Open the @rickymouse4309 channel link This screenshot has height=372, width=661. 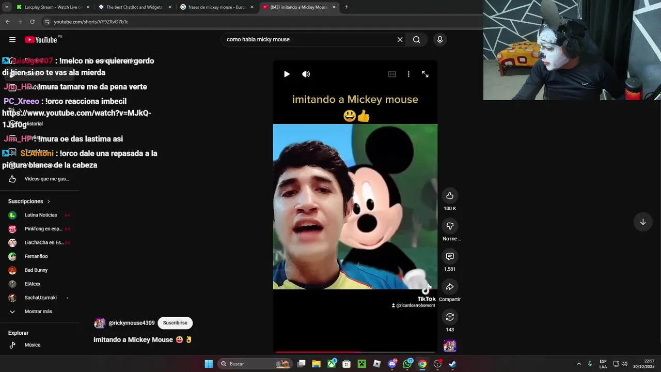pos(132,323)
